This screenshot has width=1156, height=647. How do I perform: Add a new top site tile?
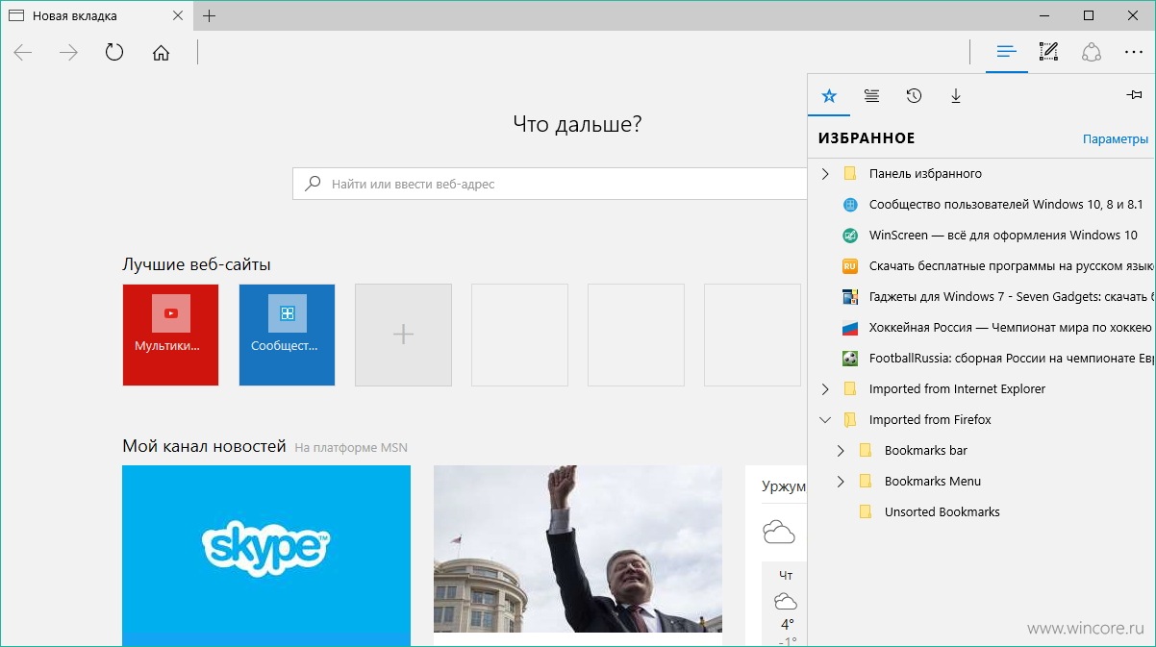(404, 336)
